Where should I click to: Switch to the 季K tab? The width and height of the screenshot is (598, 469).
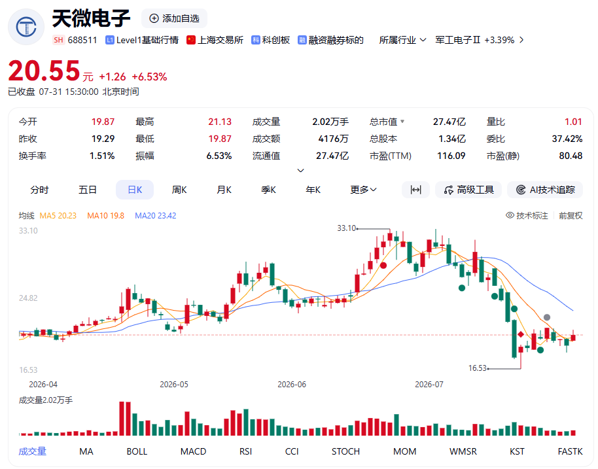268,190
